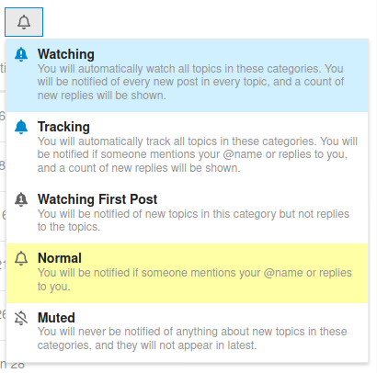Choose the Normal notification level
Image resolution: width=377 pixels, height=373 pixels.
tap(187, 273)
